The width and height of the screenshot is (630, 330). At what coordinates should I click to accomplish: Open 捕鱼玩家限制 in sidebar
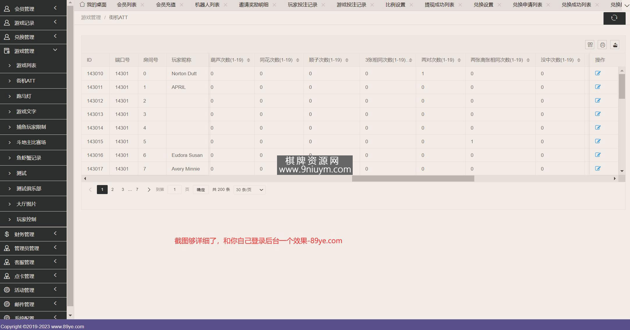[33, 127]
